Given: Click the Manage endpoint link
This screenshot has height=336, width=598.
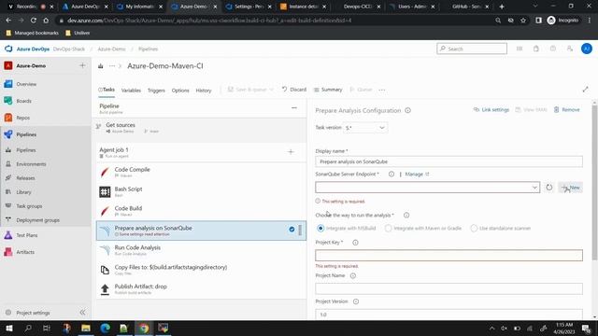Looking at the screenshot, I should [417, 175].
